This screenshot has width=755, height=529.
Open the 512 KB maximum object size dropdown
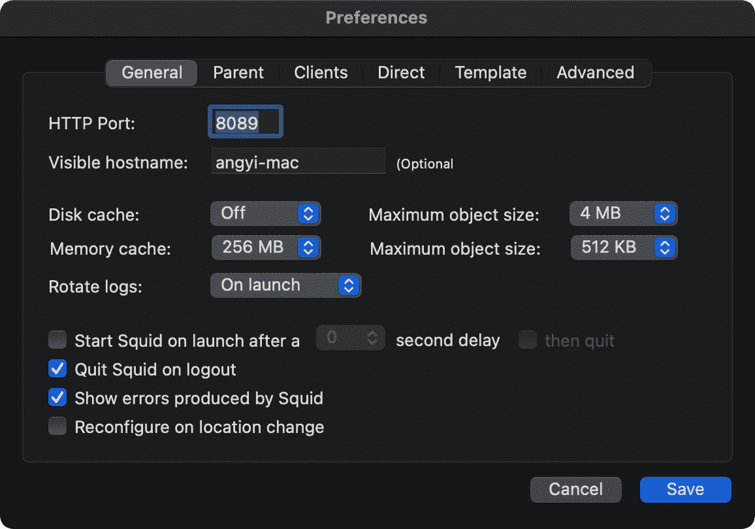(x=624, y=248)
